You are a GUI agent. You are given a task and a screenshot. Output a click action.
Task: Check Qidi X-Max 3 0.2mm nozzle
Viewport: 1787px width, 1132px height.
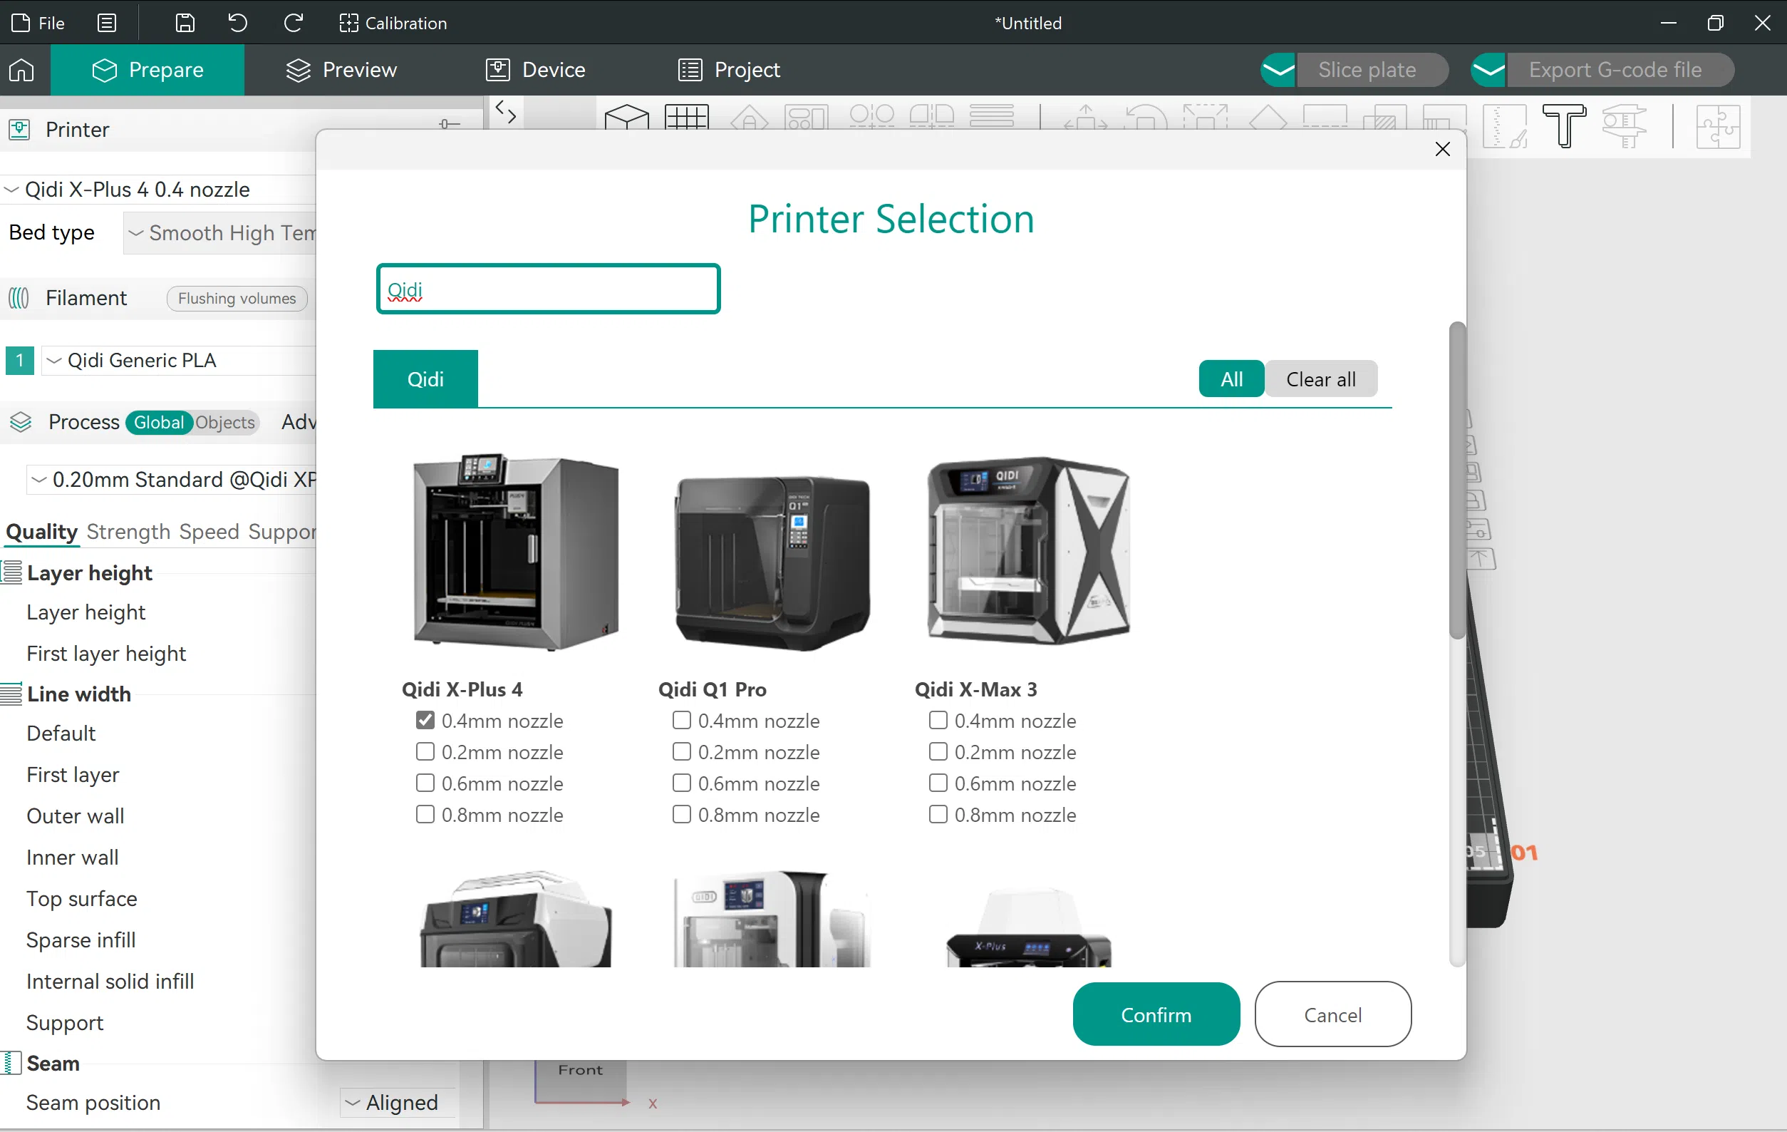coord(938,752)
